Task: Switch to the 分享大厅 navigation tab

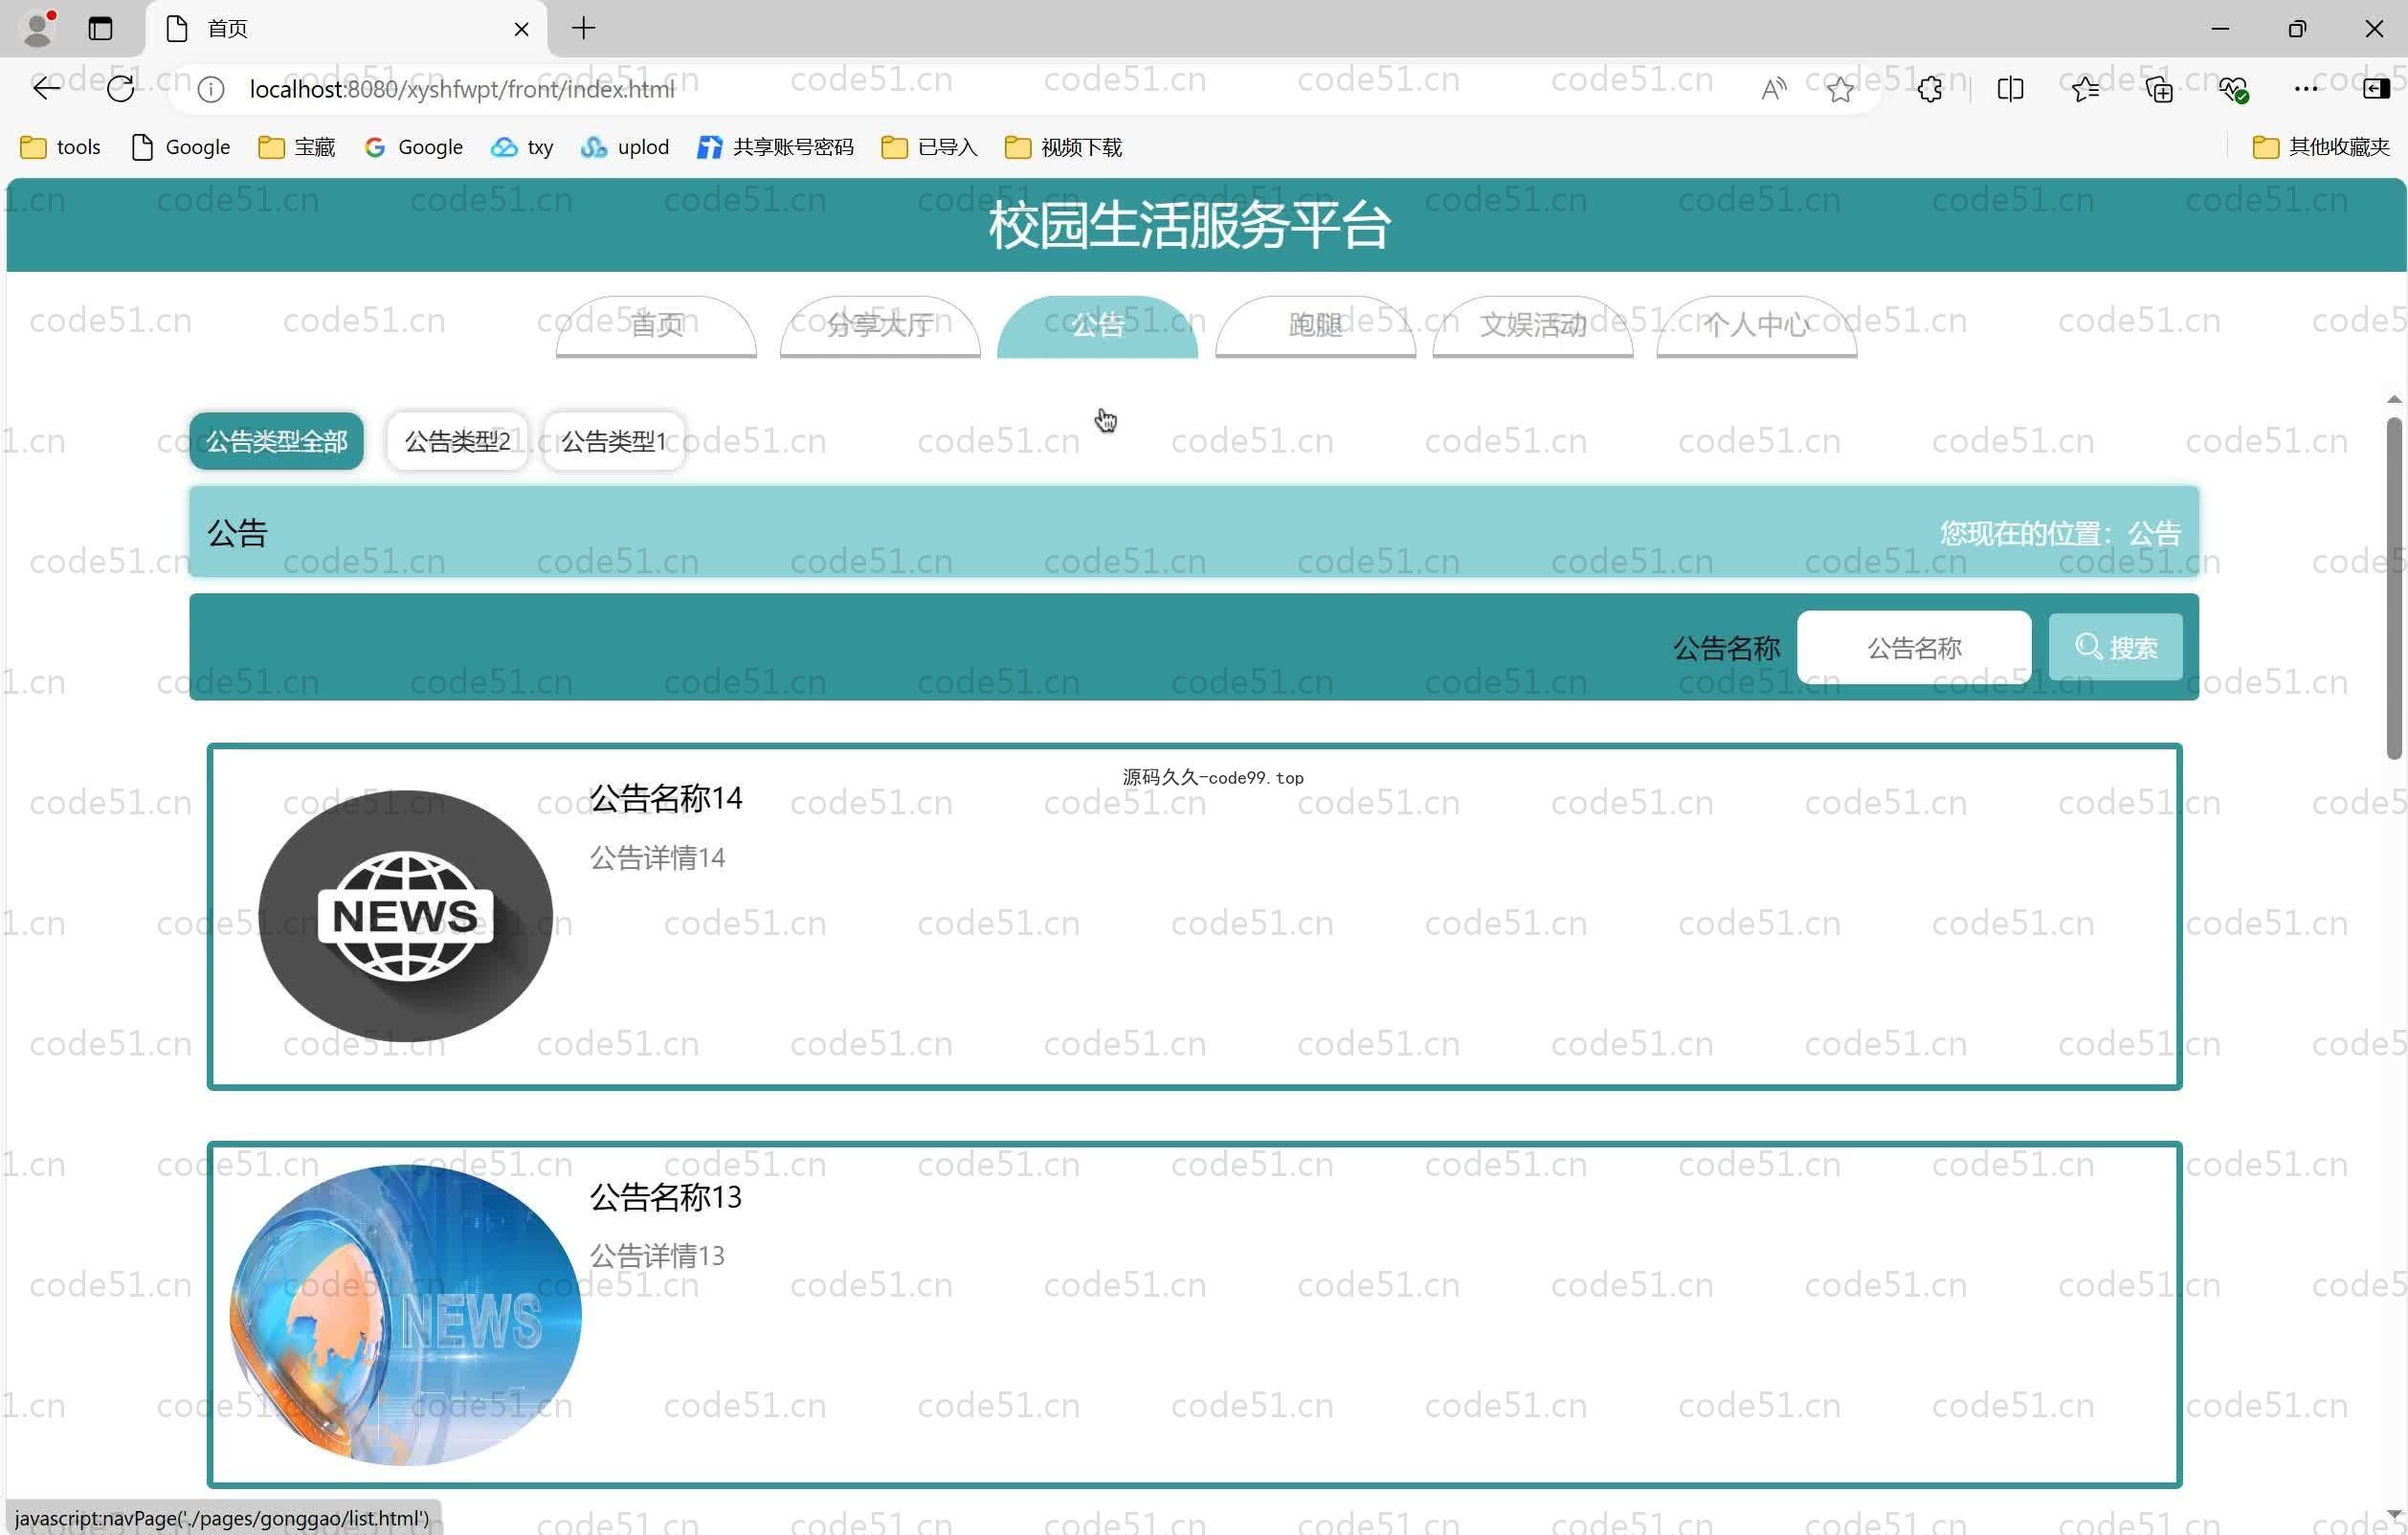Action: [x=880, y=325]
